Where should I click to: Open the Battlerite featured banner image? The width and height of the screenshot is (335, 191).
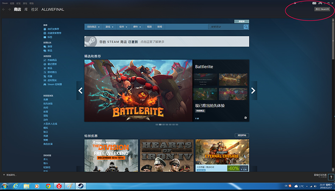[138, 90]
